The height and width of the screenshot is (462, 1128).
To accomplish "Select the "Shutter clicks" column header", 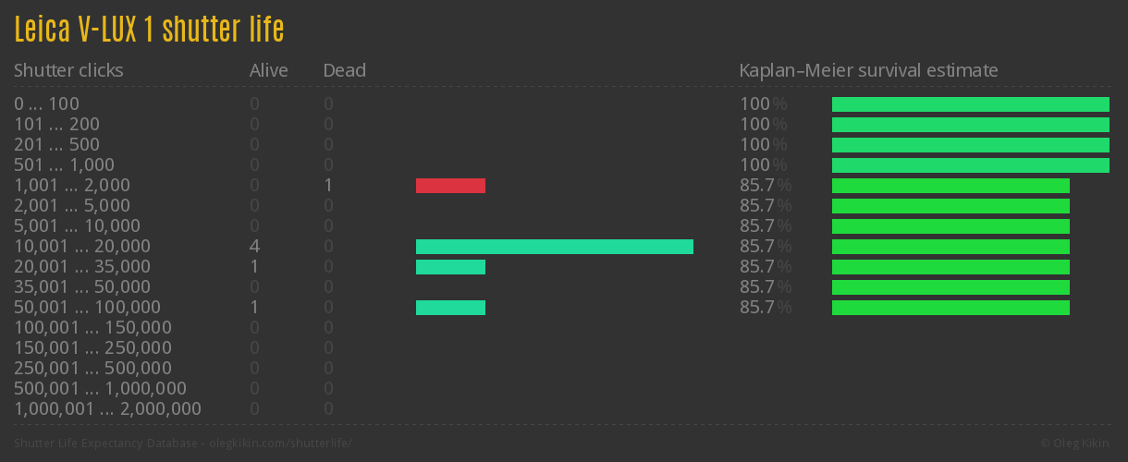I will click(x=68, y=70).
